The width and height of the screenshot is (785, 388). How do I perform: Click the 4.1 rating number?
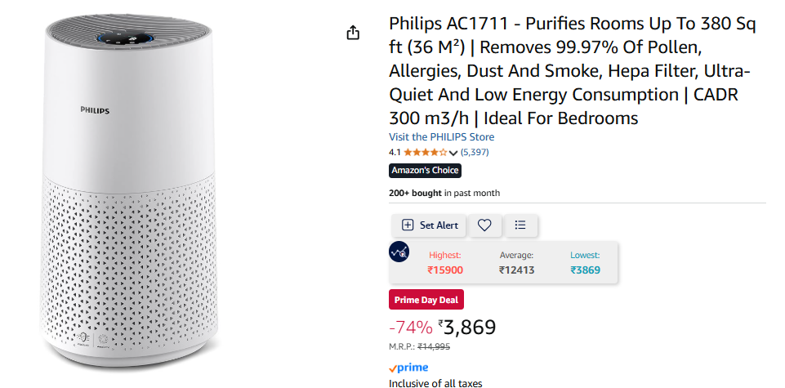click(395, 153)
